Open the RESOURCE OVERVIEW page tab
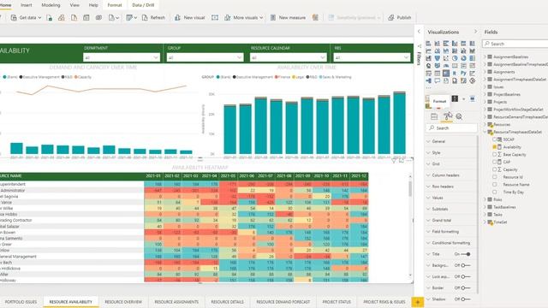Viewport: 548px width, 308px height. [x=123, y=302]
